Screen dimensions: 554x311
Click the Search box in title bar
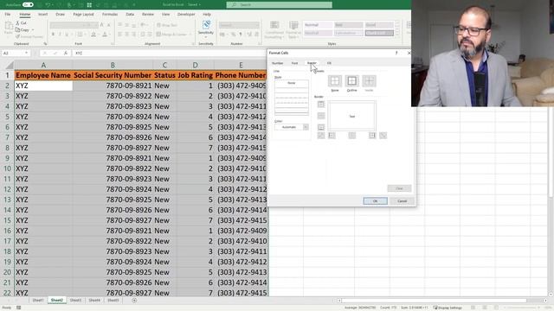click(279, 4)
